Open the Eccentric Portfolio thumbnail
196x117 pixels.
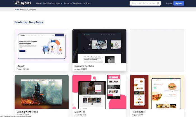[x=99, y=46]
